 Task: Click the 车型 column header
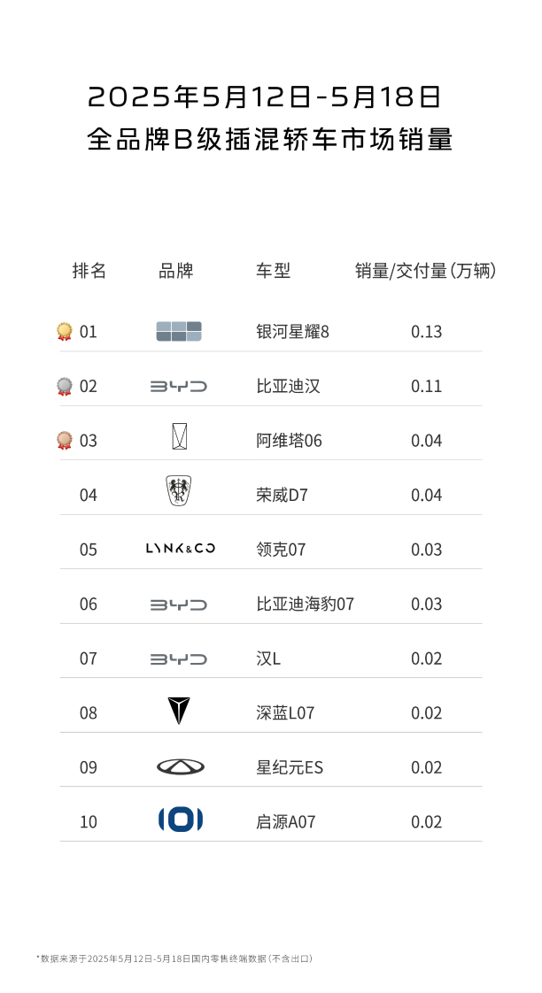(x=273, y=271)
